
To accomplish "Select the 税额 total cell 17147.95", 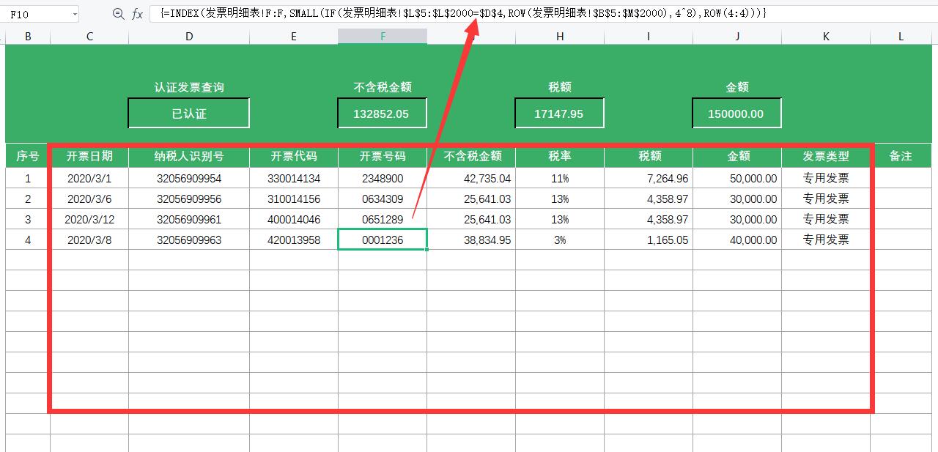I will tap(559, 113).
